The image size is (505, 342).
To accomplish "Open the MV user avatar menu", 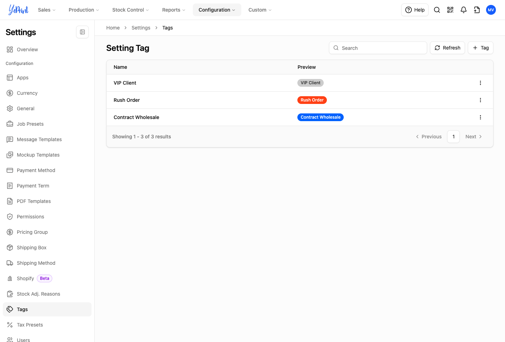I will 491,10.
